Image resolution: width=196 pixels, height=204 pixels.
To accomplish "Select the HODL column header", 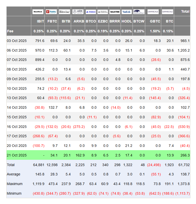I will pyautogui.click(x=127, y=21).
